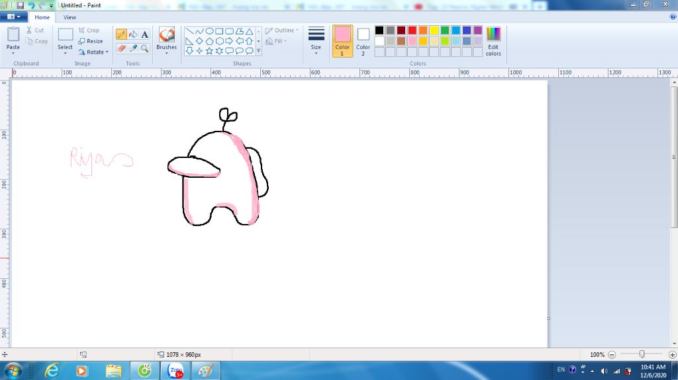Pick the yellow color swatch
The image size is (678, 380).
tap(434, 30)
